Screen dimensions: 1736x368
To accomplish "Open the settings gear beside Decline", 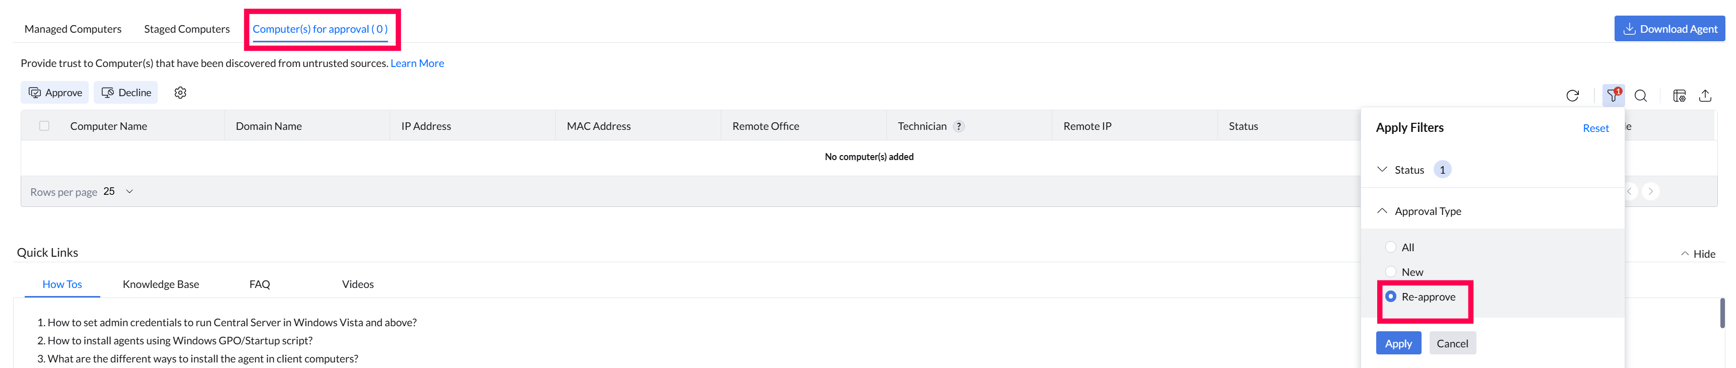I will point(180,93).
